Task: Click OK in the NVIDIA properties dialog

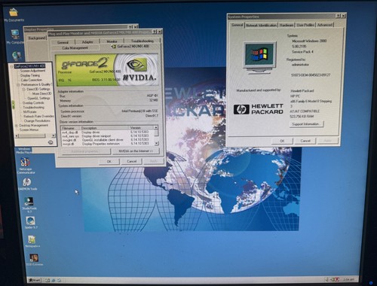Action: pyautogui.click(x=109, y=161)
